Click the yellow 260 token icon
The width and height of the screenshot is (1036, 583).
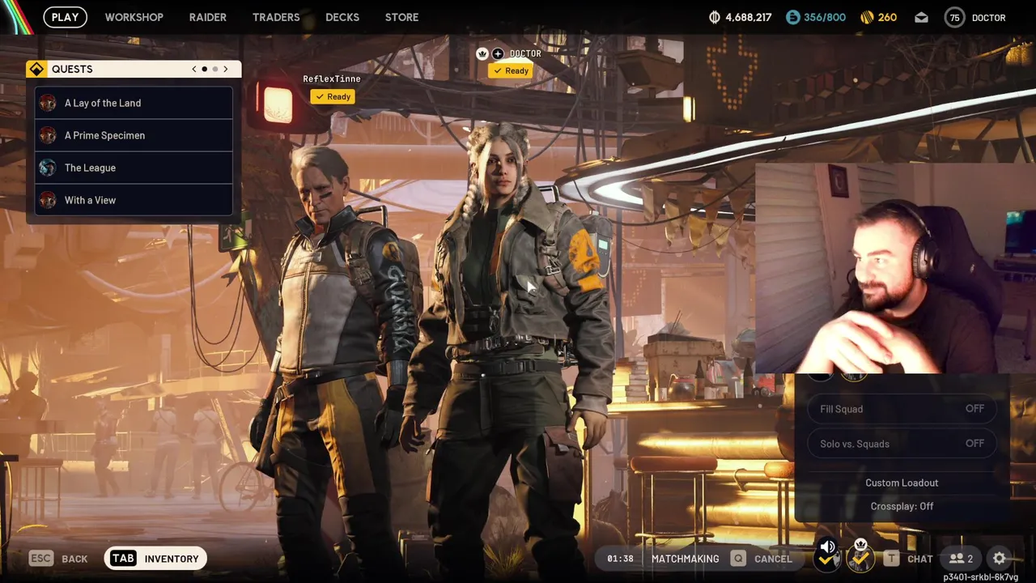(865, 17)
